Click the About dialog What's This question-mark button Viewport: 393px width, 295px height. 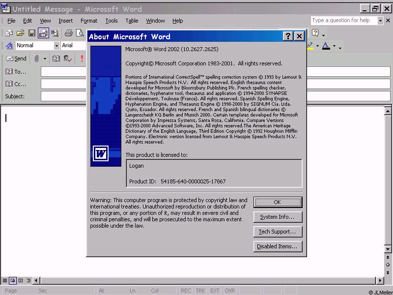[x=288, y=36]
